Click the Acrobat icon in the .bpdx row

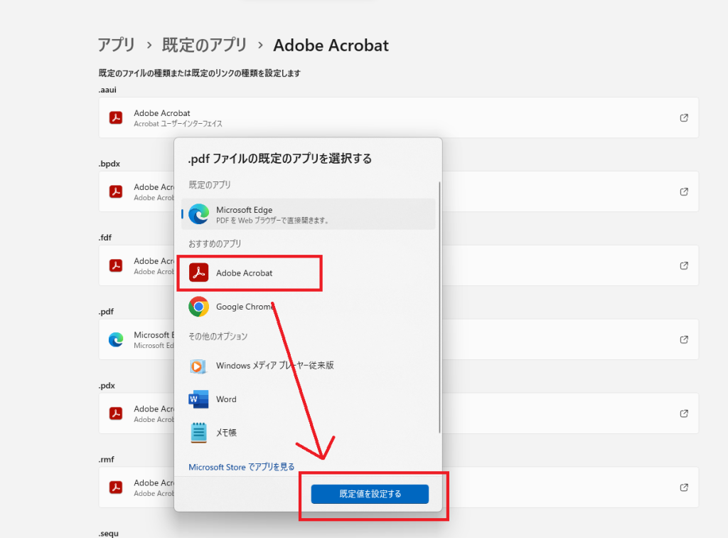[x=116, y=191]
